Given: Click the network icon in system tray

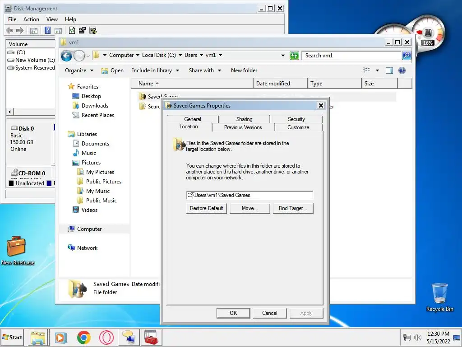Looking at the screenshot, I should (407, 338).
